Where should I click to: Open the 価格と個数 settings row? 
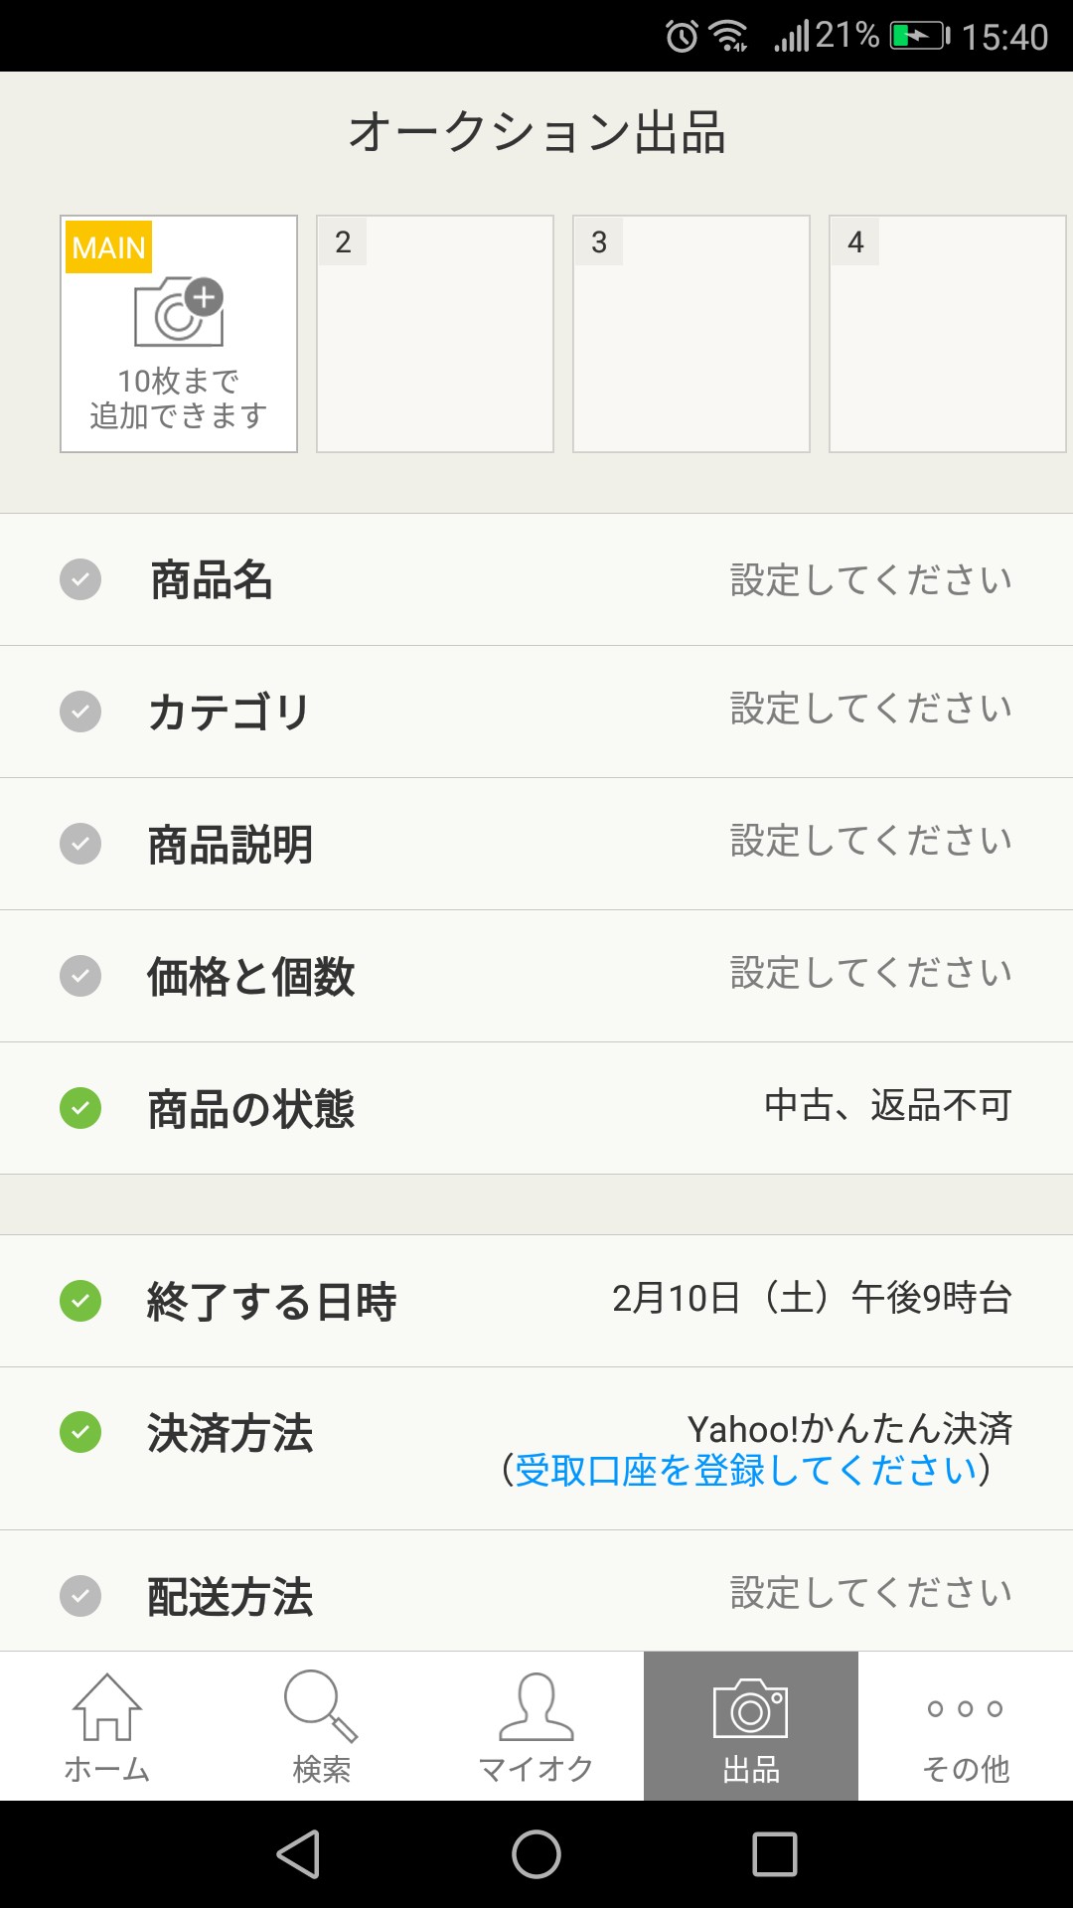pyautogui.click(x=536, y=976)
